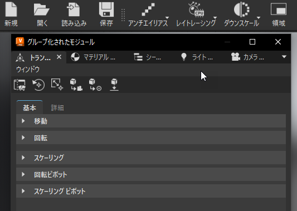Click the scale pivot arrows icon
Image resolution: width=297 pixels, height=211 pixels.
tap(57, 85)
